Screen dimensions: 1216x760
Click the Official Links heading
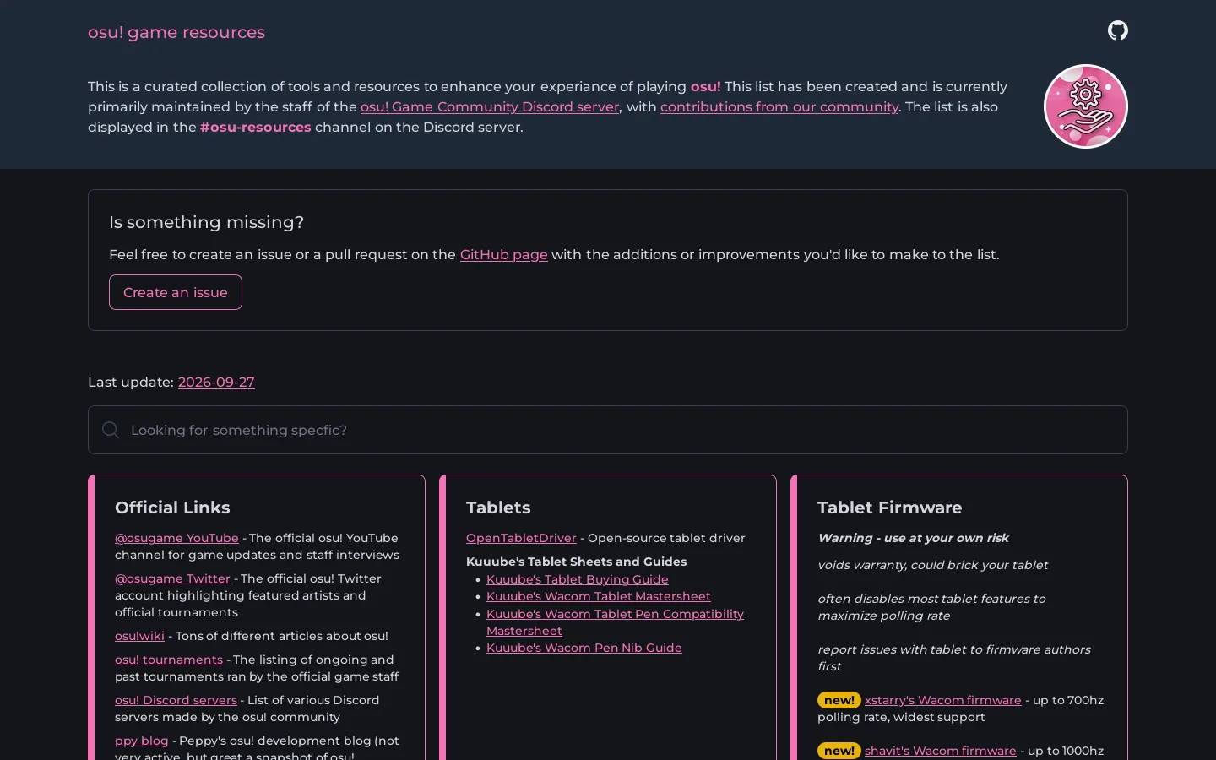pos(172,508)
